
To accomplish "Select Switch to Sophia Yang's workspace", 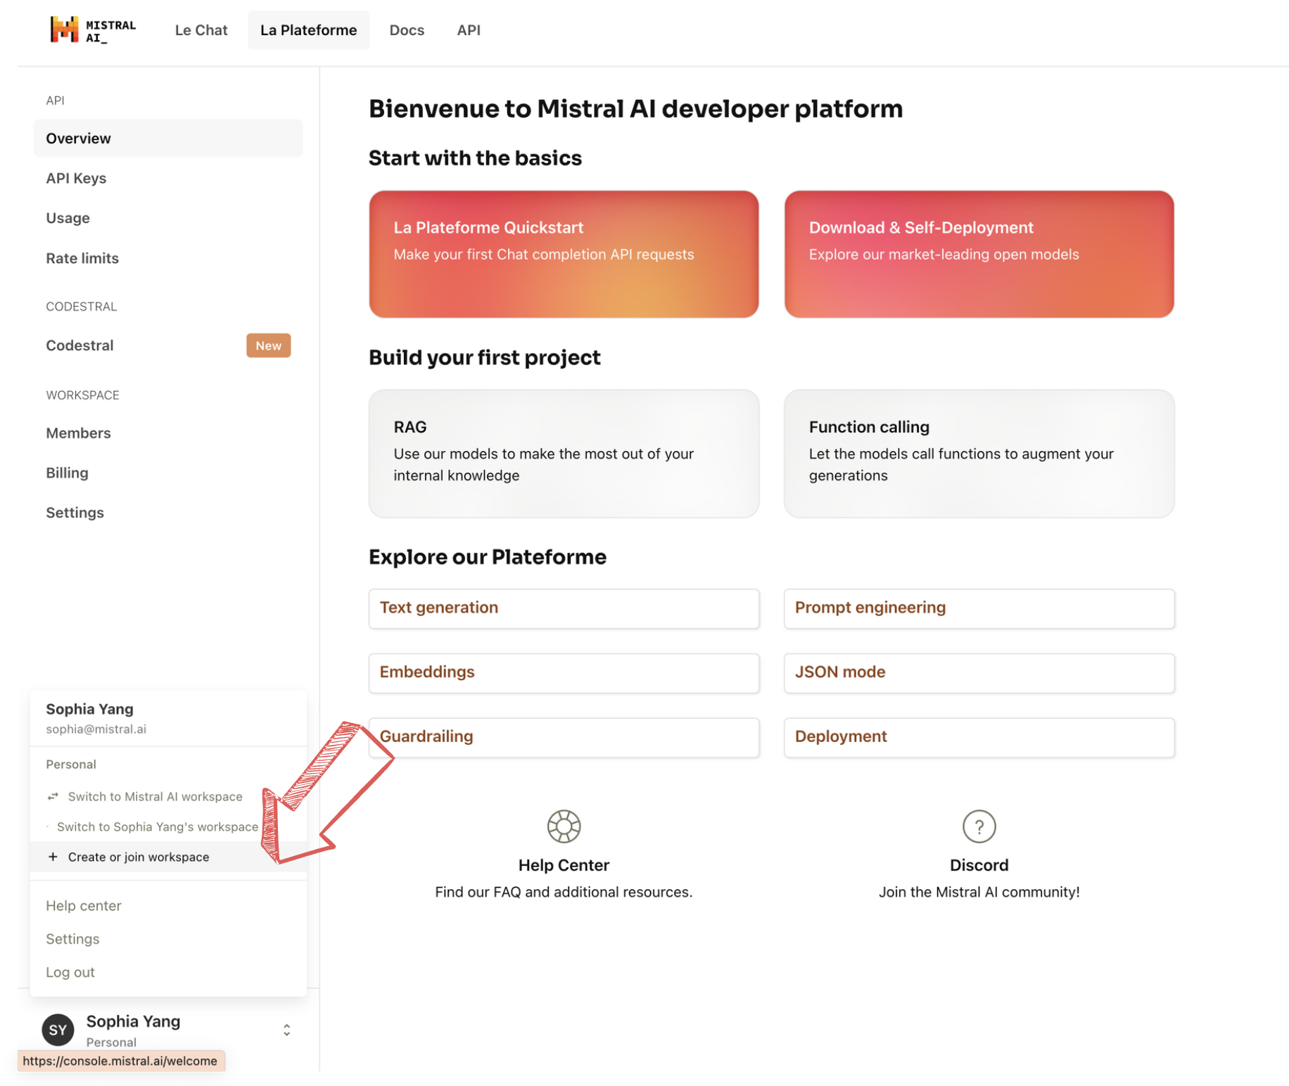I will tap(157, 826).
